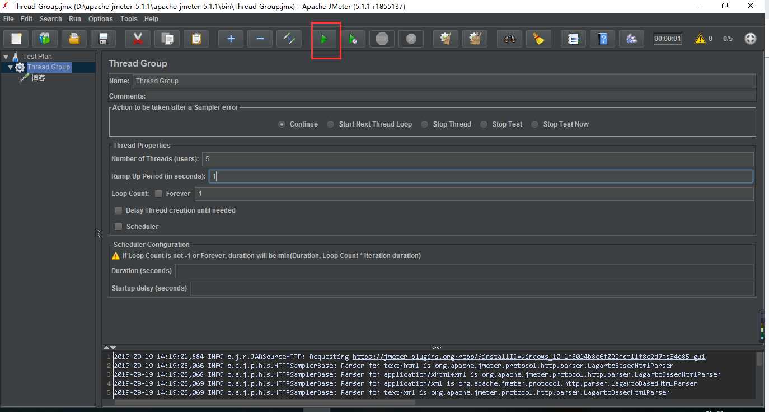Image resolution: width=769 pixels, height=412 pixels.
Task: Select the Stop Thread radio button
Action: tap(425, 124)
